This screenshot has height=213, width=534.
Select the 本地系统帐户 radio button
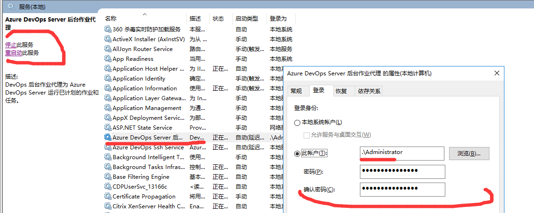297,123
